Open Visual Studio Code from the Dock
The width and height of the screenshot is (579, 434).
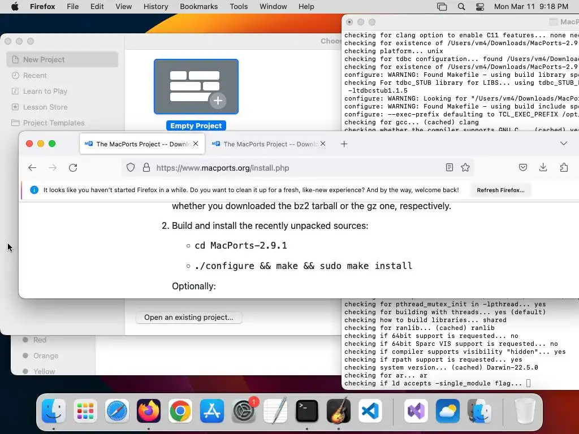click(370, 411)
